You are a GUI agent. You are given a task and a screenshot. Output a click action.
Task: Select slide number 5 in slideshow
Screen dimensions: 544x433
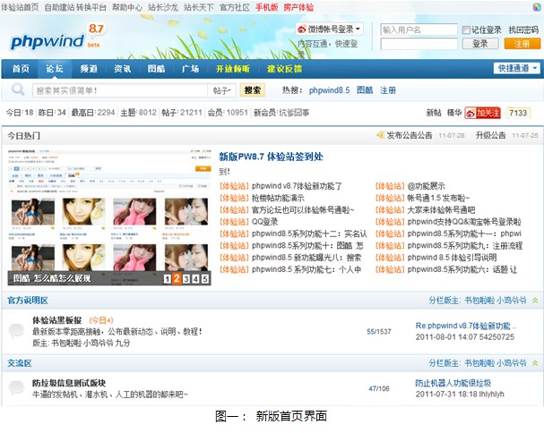pyautogui.click(x=205, y=279)
